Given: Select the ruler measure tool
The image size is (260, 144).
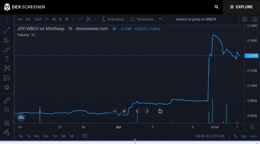Looking at the screenshot, I should (x=7, y=100).
